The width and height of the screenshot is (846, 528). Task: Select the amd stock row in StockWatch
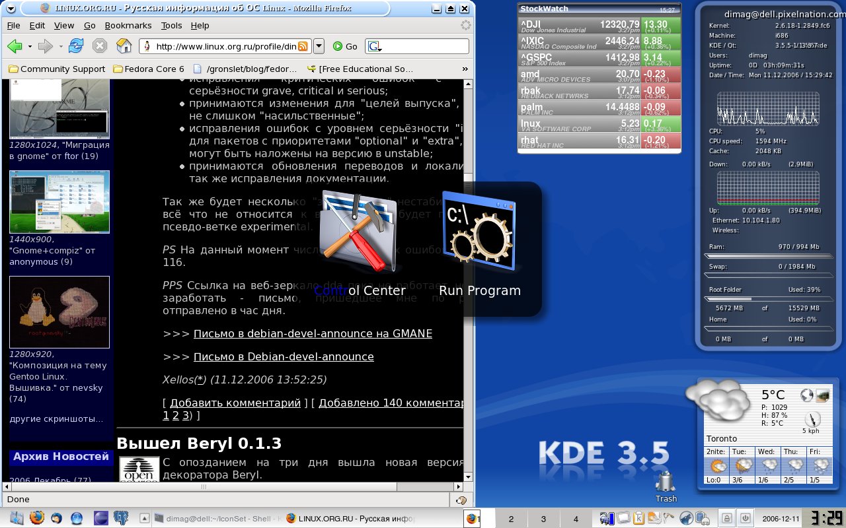600,75
